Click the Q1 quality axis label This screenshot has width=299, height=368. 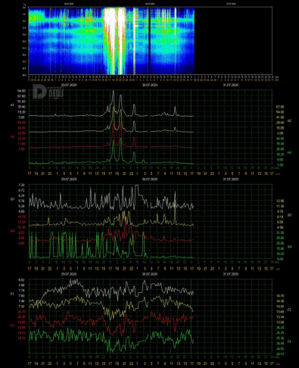click(x=12, y=199)
